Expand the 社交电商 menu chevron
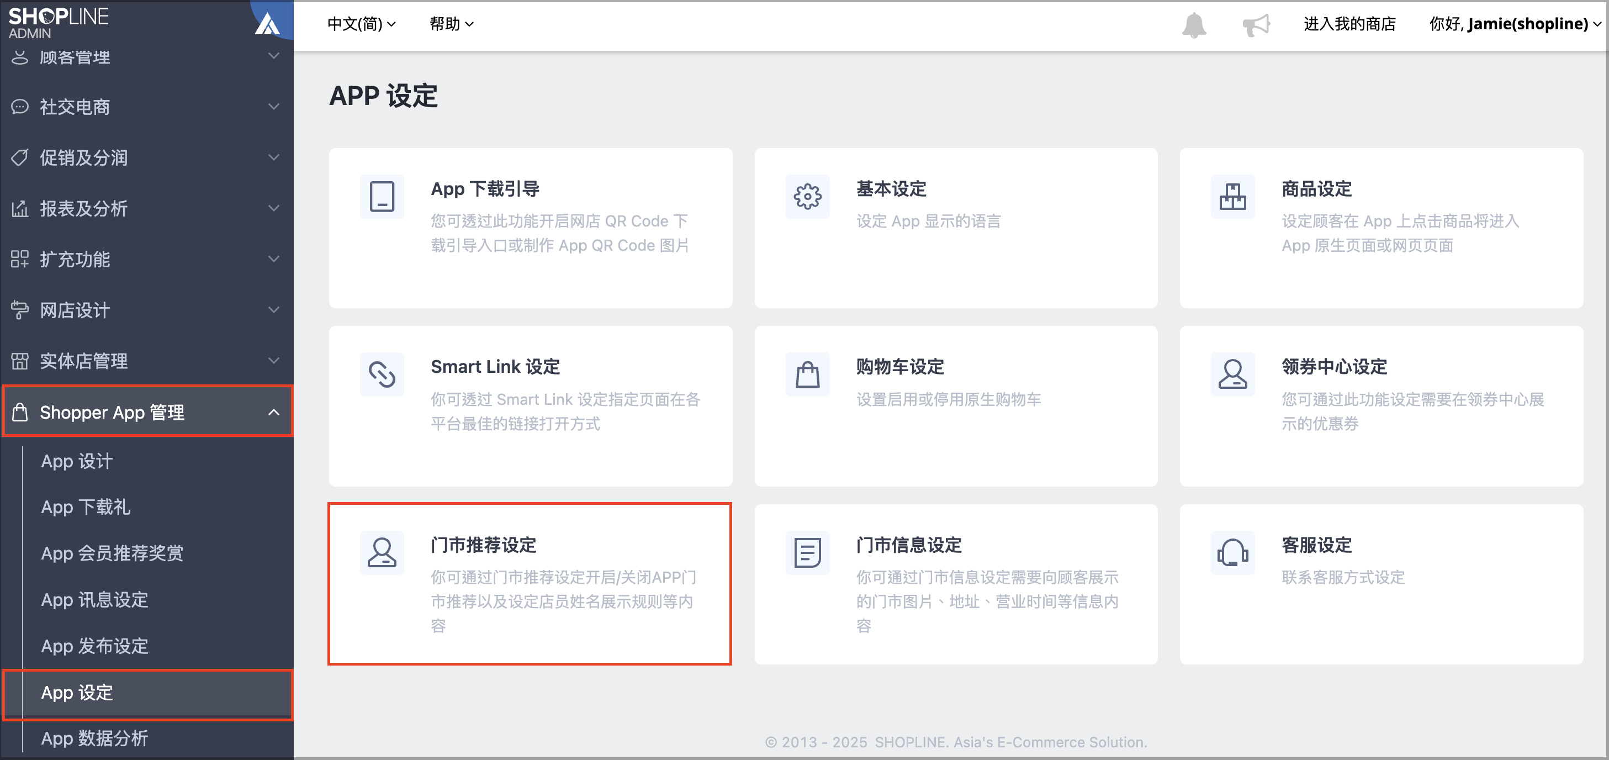The height and width of the screenshot is (760, 1609). (x=273, y=107)
